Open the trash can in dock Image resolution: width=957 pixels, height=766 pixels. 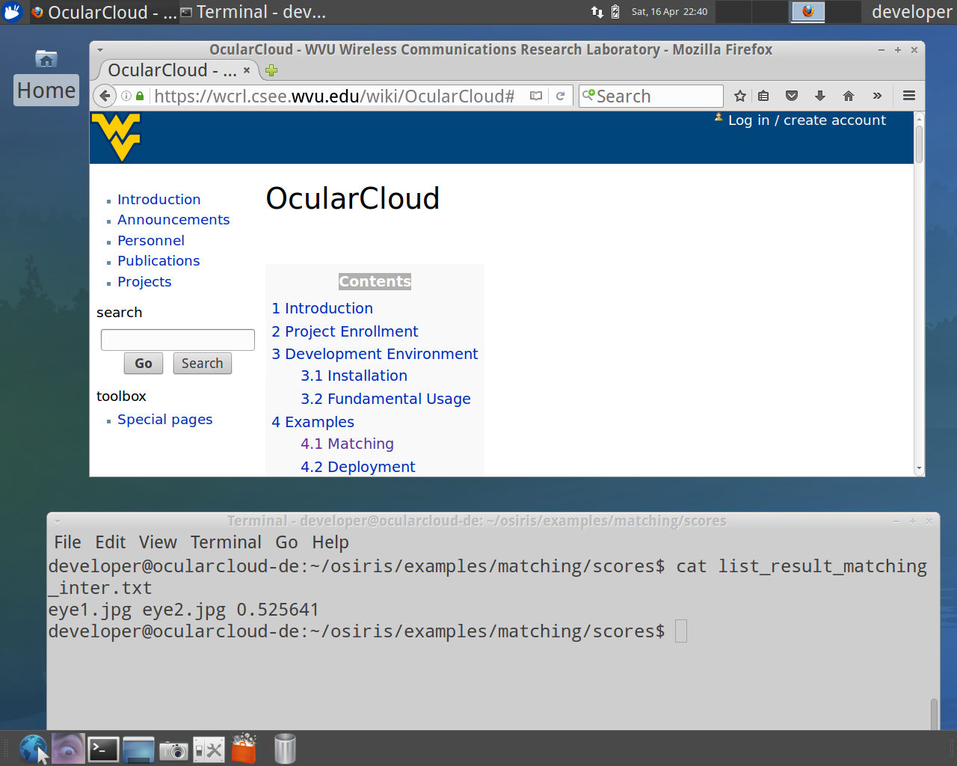click(285, 749)
